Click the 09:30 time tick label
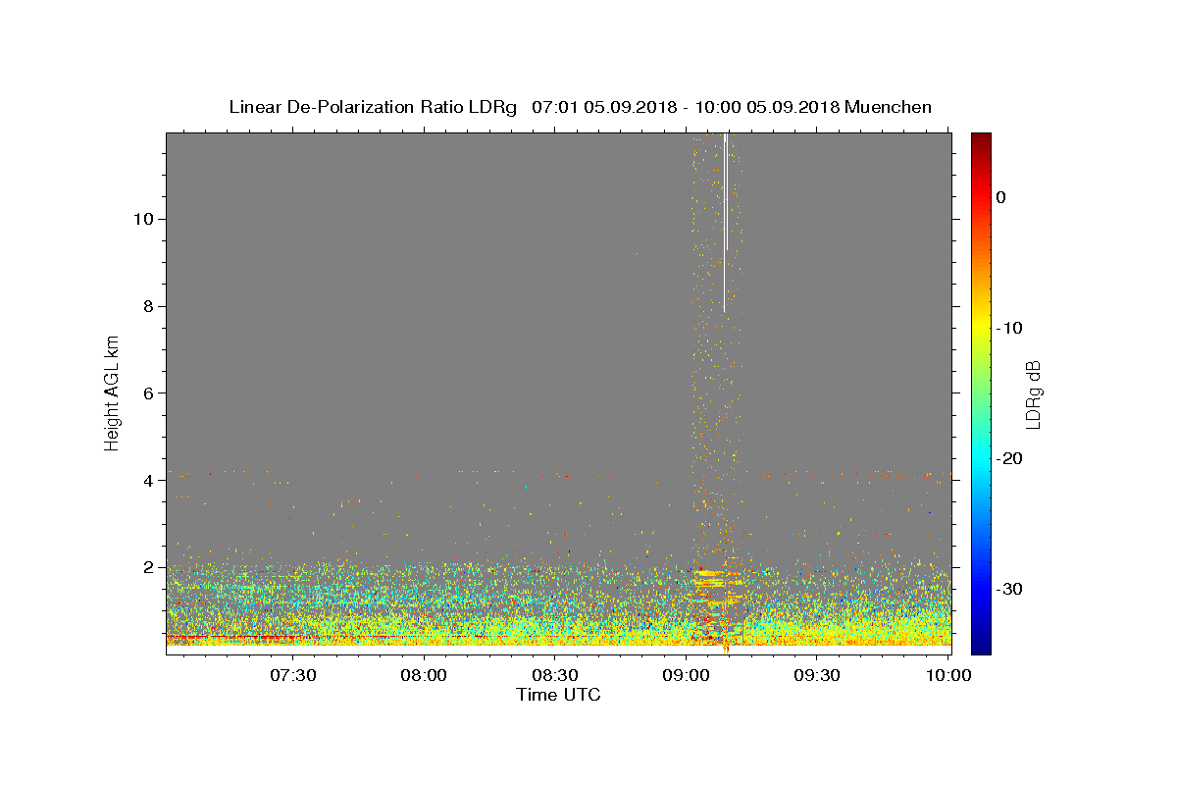The width and height of the screenshot is (1177, 785). [x=817, y=675]
